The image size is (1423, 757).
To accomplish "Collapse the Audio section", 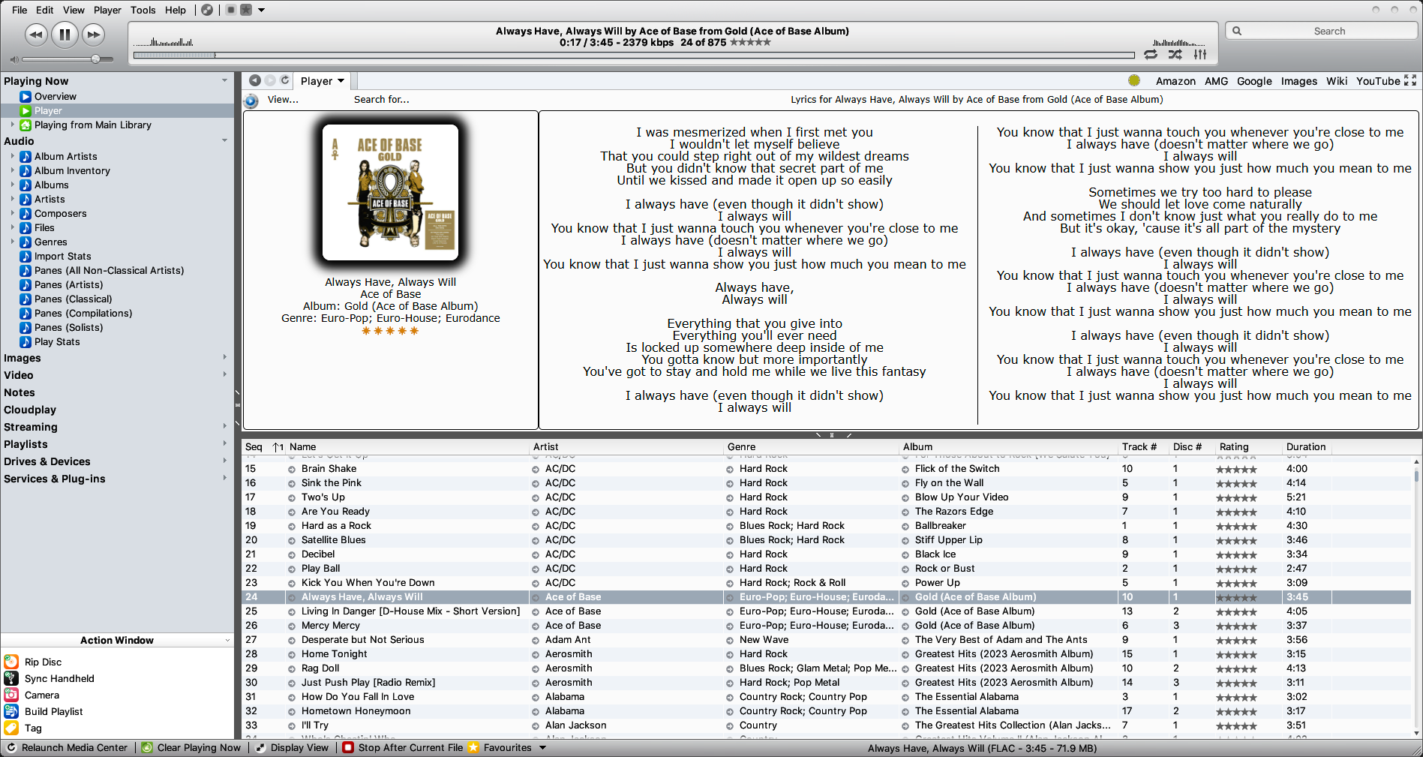I will point(224,140).
